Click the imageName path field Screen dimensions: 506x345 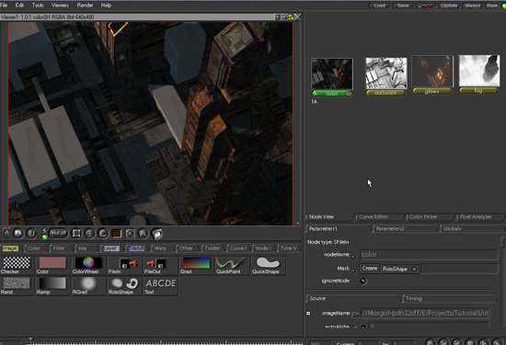(425, 313)
